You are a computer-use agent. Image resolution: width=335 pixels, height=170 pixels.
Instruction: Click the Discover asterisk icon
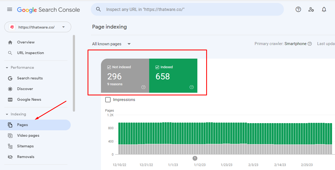pos(10,89)
